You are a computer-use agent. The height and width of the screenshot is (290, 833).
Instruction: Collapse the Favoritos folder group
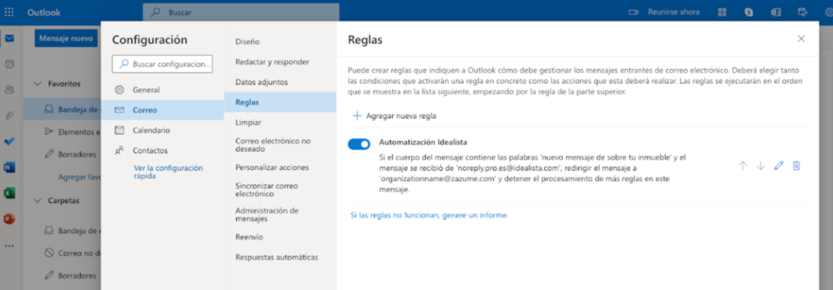click(38, 84)
